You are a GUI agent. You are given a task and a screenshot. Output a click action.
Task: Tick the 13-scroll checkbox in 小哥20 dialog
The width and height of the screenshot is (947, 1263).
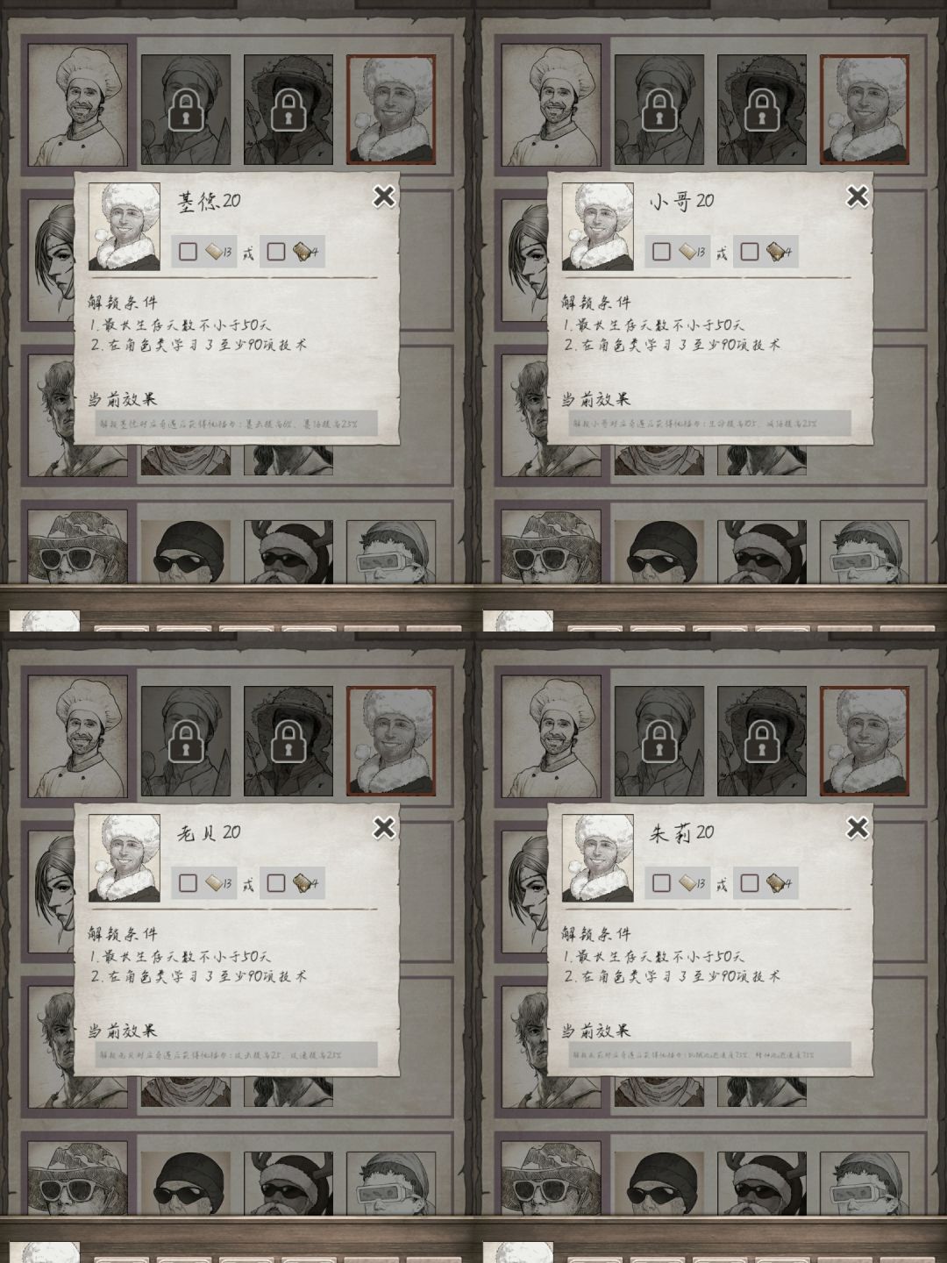pos(661,252)
